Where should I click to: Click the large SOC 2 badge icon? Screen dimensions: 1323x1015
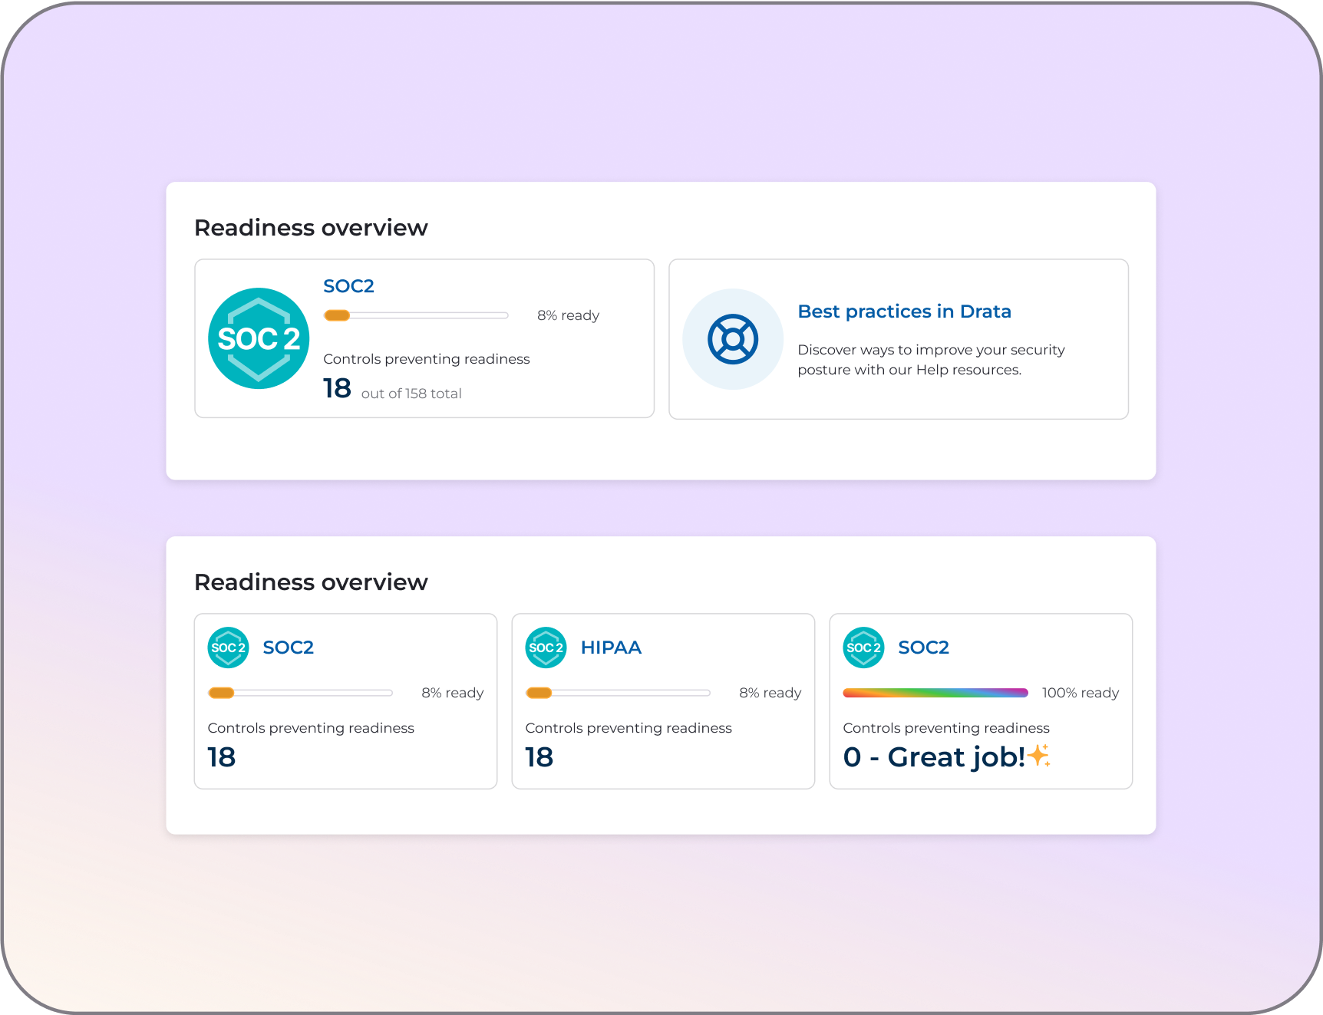coord(259,338)
